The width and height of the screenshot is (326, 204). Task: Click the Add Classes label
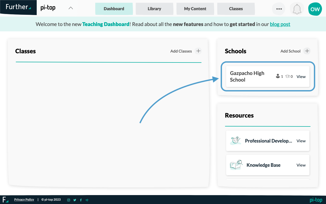point(181,51)
